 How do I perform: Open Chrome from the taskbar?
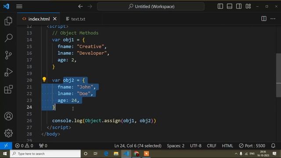tap(137, 154)
